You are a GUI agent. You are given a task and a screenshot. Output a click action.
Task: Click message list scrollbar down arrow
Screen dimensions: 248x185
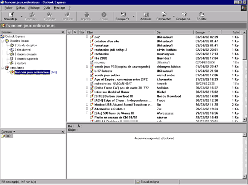coord(245,120)
